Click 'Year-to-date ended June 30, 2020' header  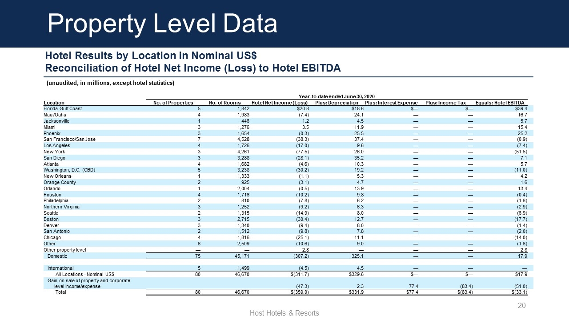[x=337, y=96]
